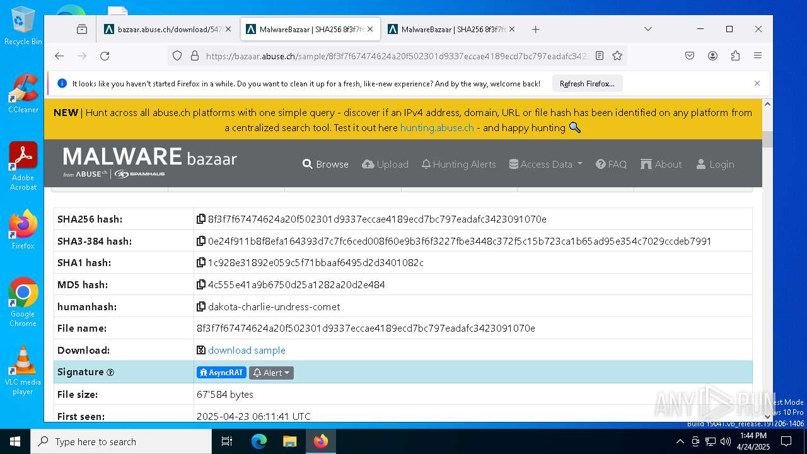This screenshot has height=454, width=807.
Task: Close the bazaar.abuse.ch/download tab
Action: tap(228, 29)
